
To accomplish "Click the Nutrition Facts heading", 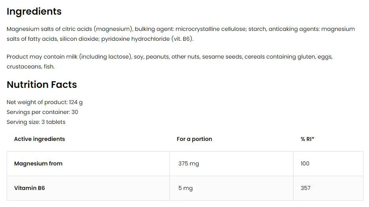I will coord(41,85).
